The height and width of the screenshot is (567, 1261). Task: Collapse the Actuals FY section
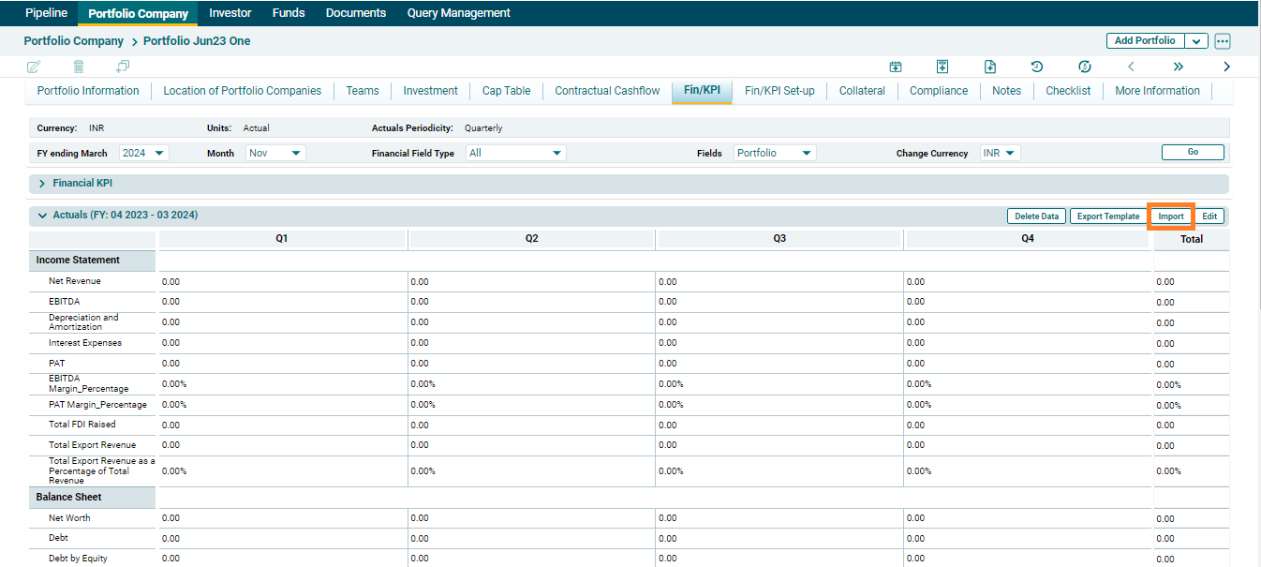(42, 216)
